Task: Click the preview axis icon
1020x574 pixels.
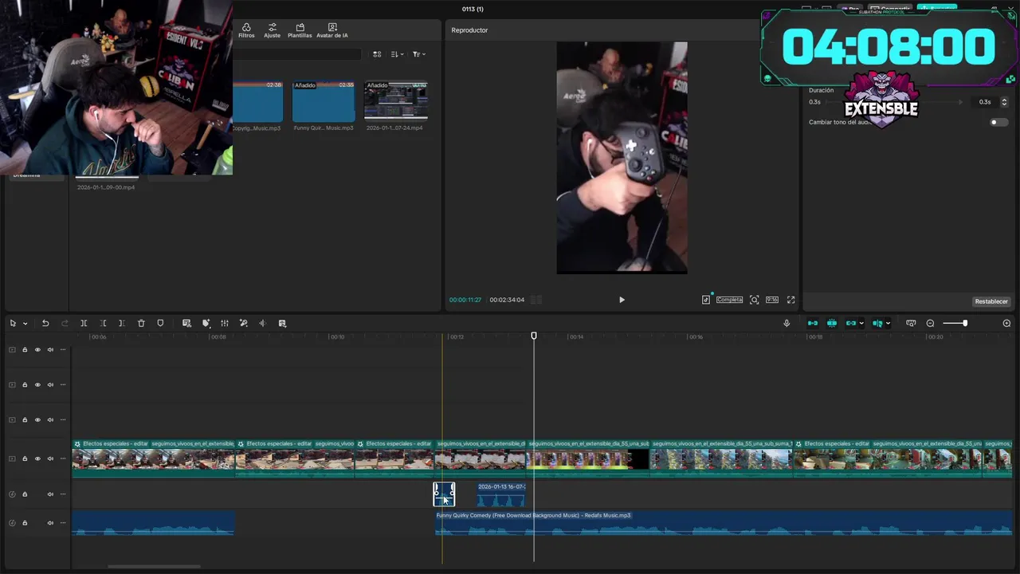Action: 877,323
